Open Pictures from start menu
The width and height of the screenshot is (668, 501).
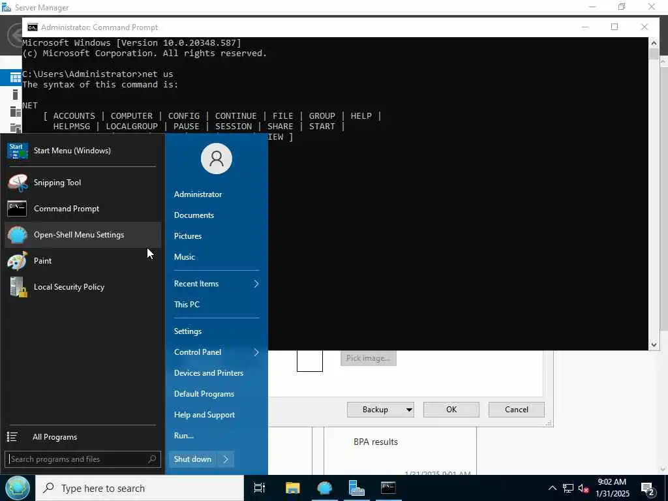click(188, 236)
